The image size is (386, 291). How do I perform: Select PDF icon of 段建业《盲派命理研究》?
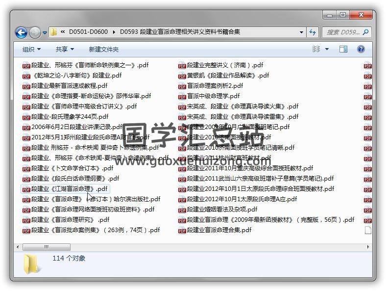click(26, 220)
